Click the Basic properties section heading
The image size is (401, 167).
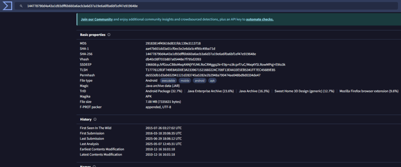tap(92, 35)
